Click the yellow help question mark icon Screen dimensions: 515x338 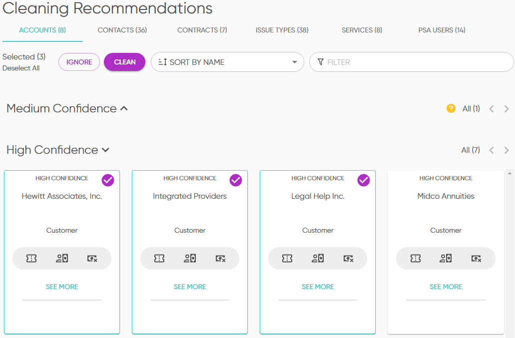point(451,108)
